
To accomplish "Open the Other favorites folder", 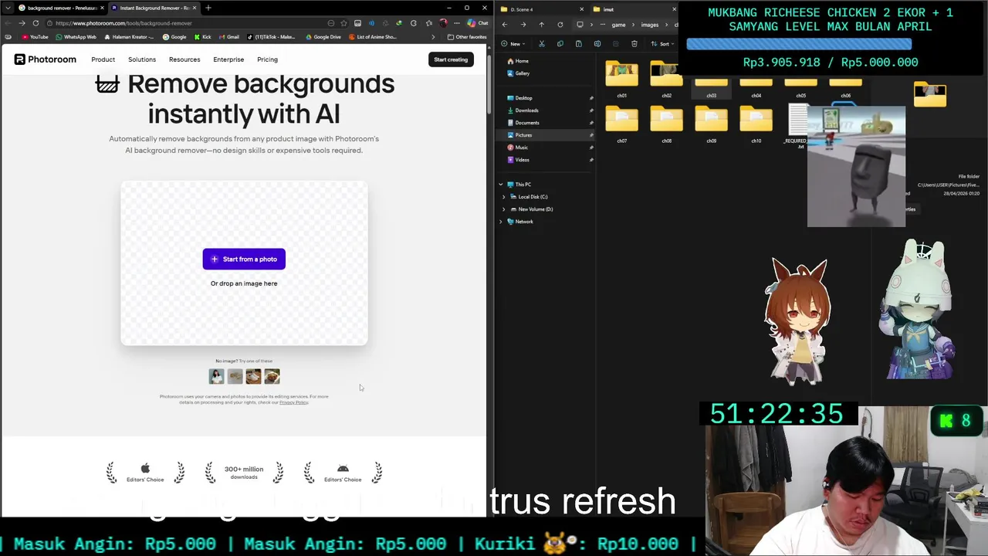I will (467, 37).
